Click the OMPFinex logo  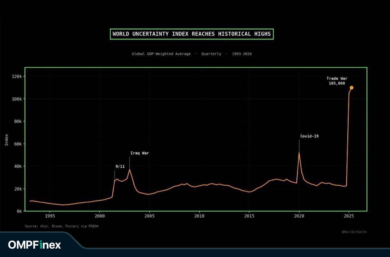point(34,245)
